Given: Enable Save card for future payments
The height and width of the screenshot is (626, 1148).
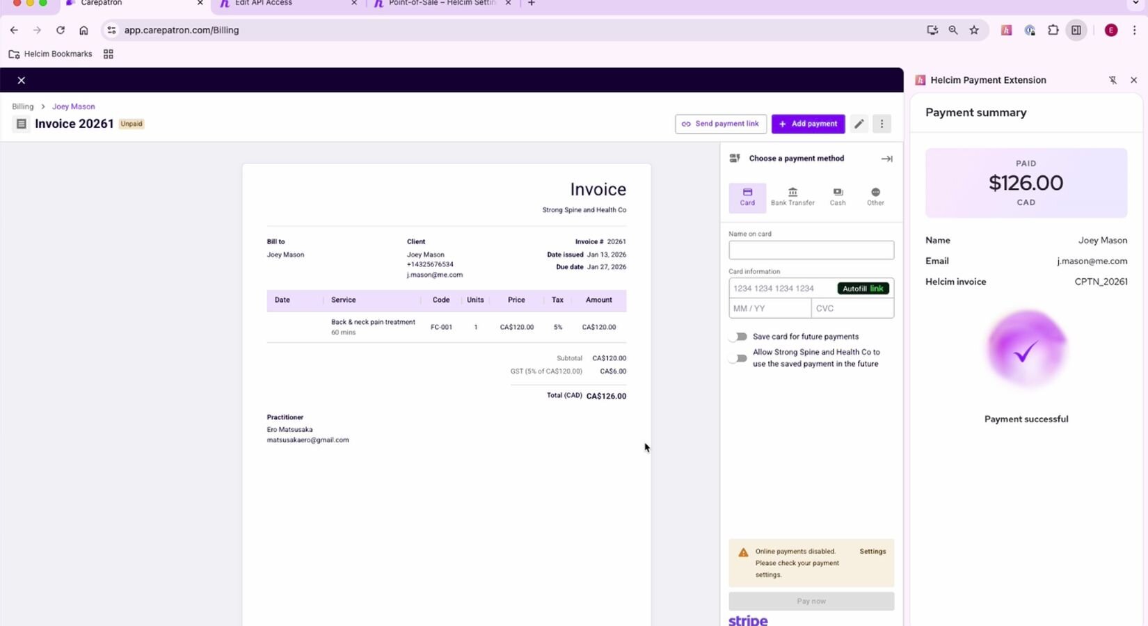Looking at the screenshot, I should 738,337.
